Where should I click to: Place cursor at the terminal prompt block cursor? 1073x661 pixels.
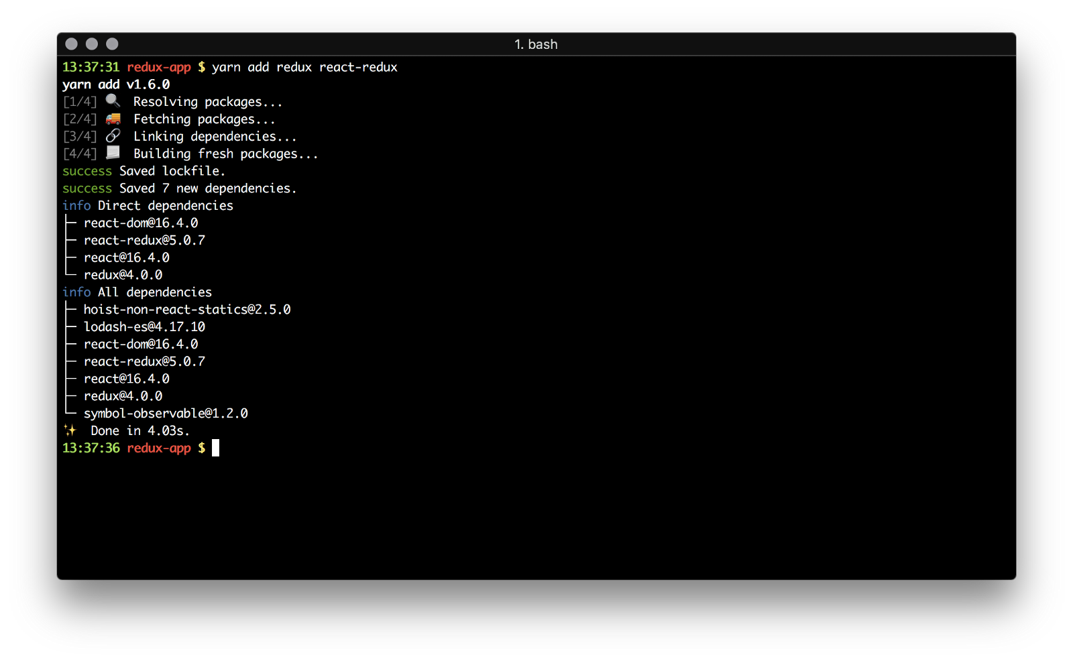click(x=215, y=448)
